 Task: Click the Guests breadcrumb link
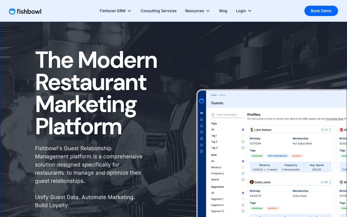tap(214, 95)
